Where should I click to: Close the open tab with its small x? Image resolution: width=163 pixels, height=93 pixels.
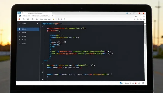point(50,13)
